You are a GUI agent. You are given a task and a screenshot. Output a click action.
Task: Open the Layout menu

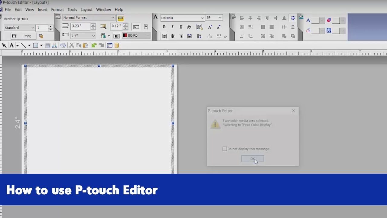(x=86, y=10)
